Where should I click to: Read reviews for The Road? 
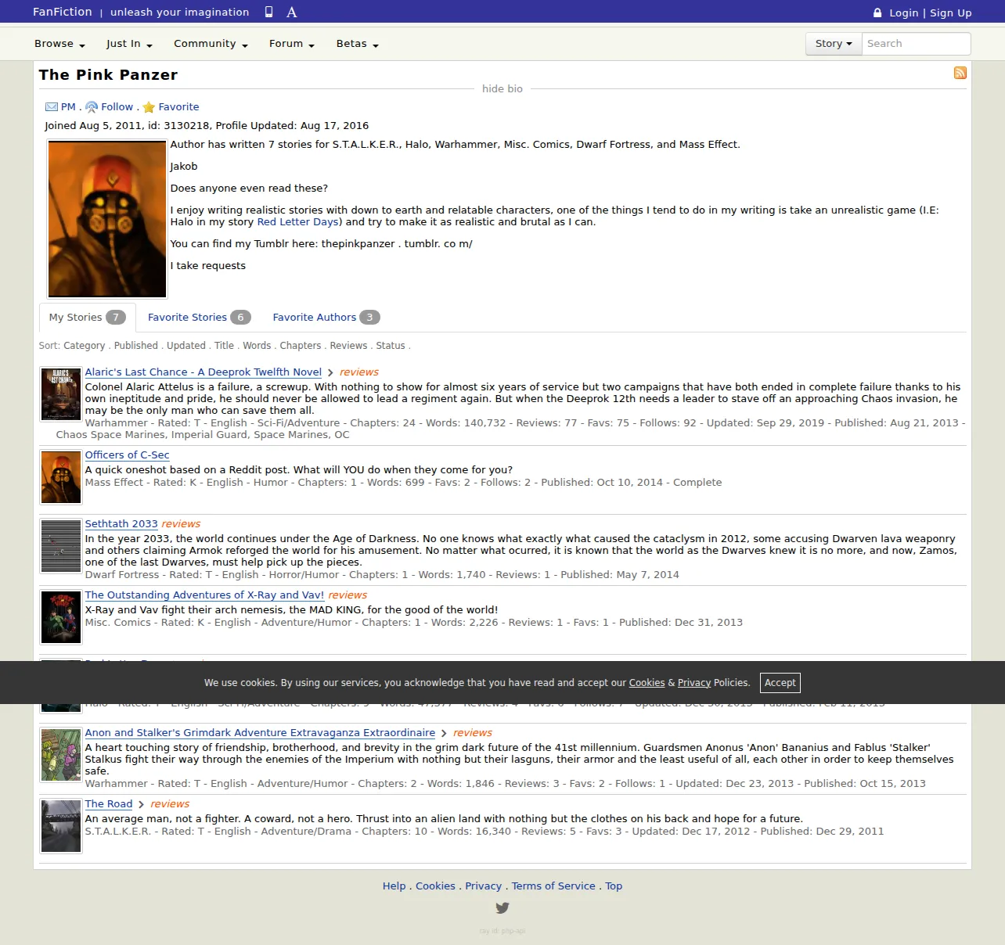(x=170, y=804)
